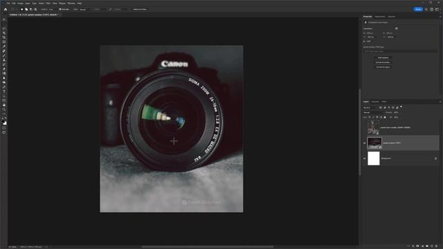Open the Layers panel flyout menu
443x249 pixels.
click(x=440, y=102)
